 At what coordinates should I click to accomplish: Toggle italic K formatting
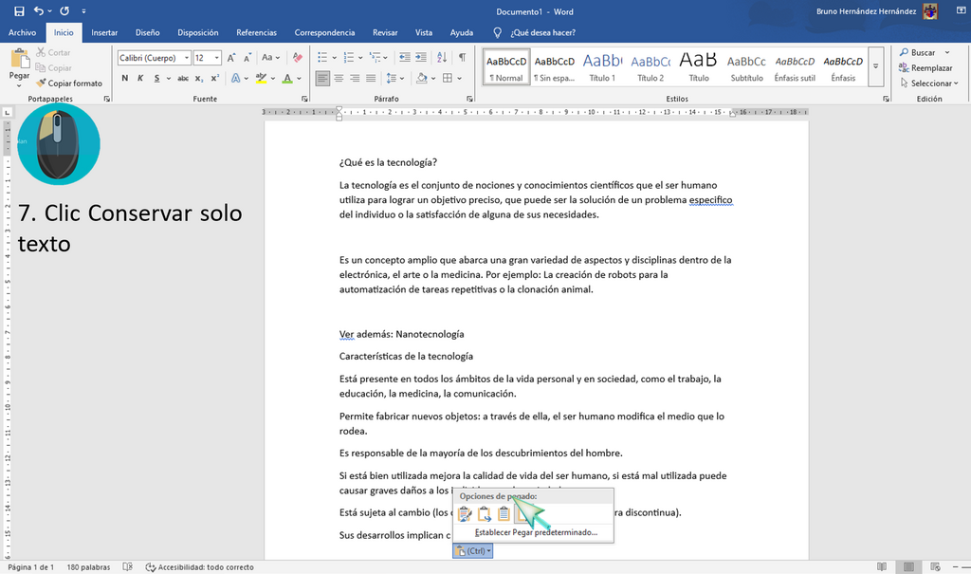(x=140, y=78)
